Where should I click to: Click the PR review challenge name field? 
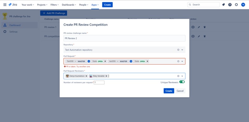click(124, 38)
